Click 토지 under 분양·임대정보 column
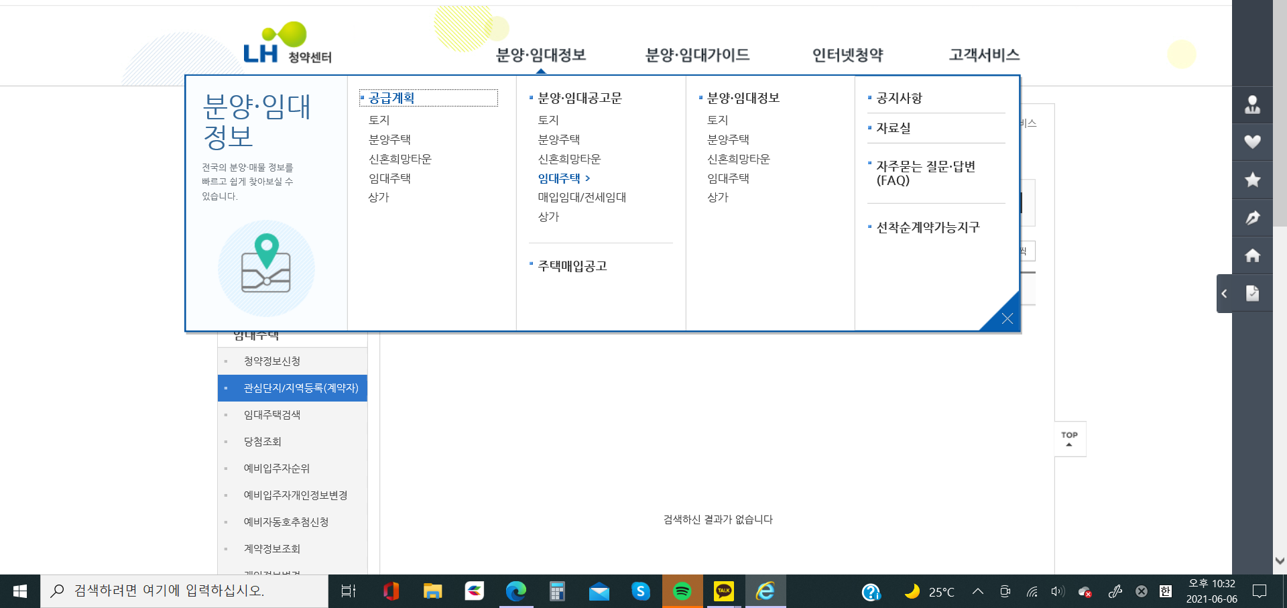Image resolution: width=1287 pixels, height=608 pixels. [x=718, y=120]
